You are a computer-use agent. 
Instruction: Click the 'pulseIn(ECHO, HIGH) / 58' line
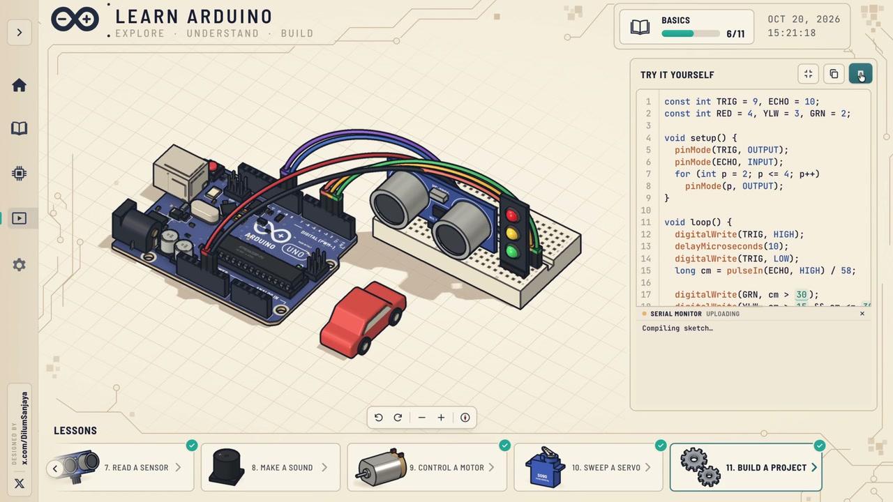(765, 271)
